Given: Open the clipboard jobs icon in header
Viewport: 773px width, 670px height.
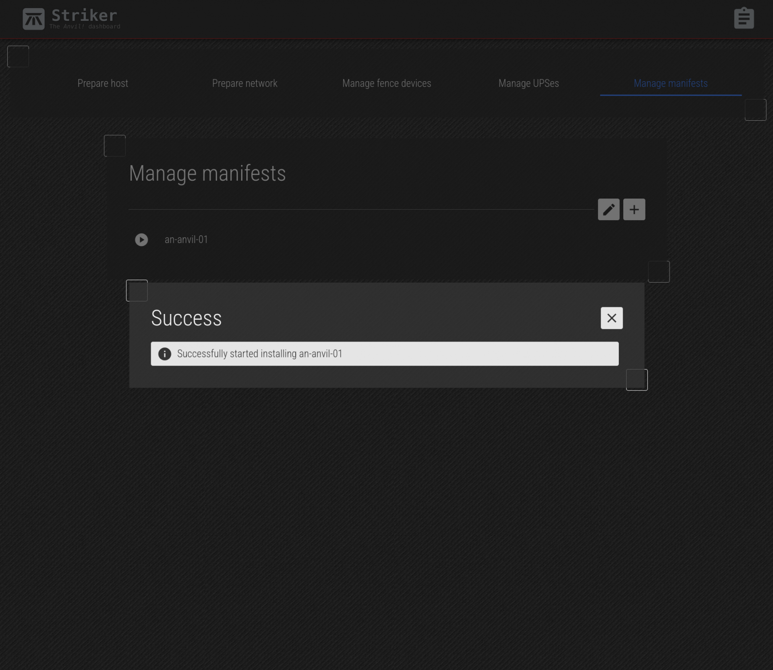Looking at the screenshot, I should click(744, 18).
